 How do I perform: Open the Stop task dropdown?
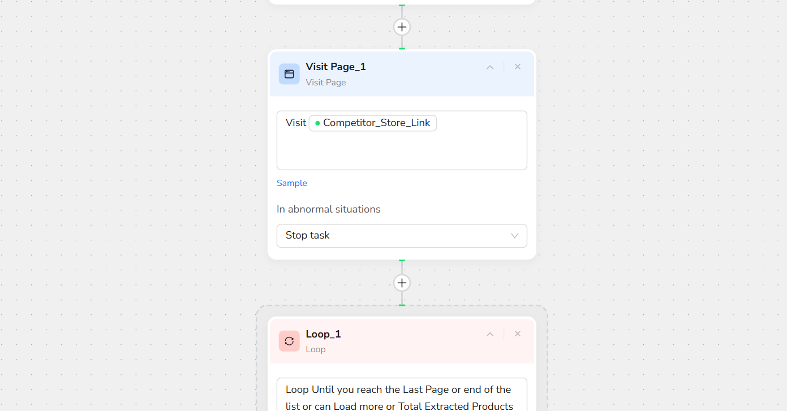pos(402,236)
